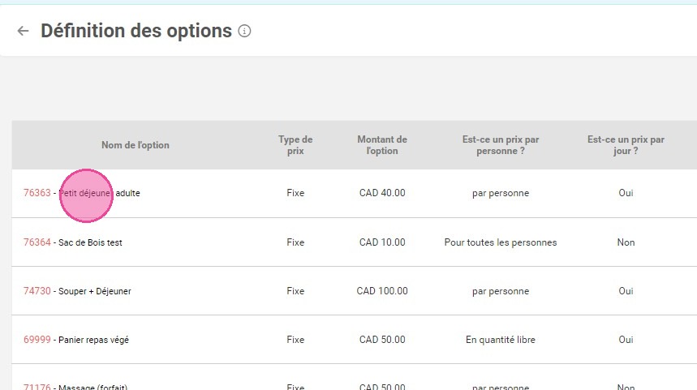Click CAD 100.00 amount in Souper row
Image resolution: width=697 pixels, height=390 pixels.
coord(382,291)
